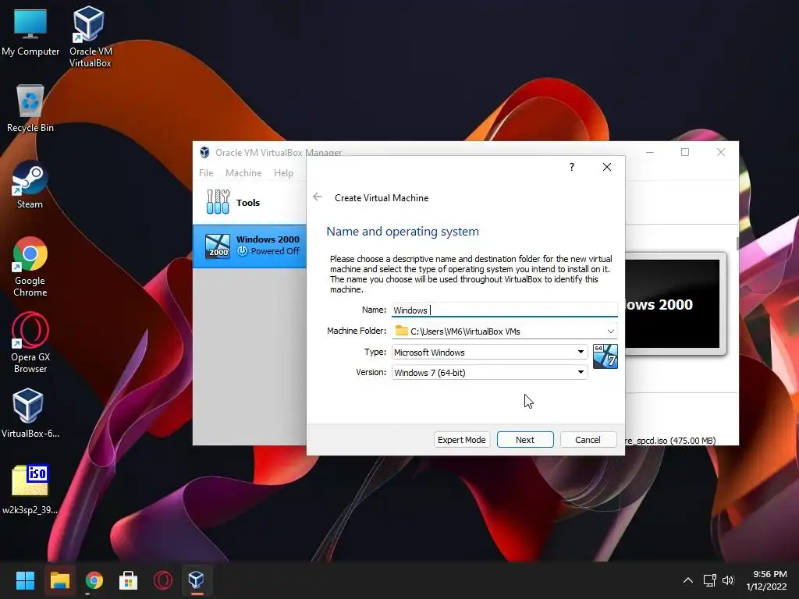The image size is (799, 599).
Task: Open the Recycle Bin icon
Action: coord(30,108)
